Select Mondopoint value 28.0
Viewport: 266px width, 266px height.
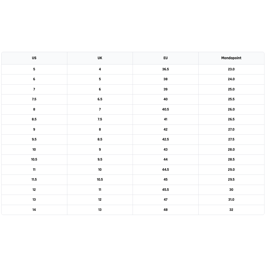pos(231,149)
